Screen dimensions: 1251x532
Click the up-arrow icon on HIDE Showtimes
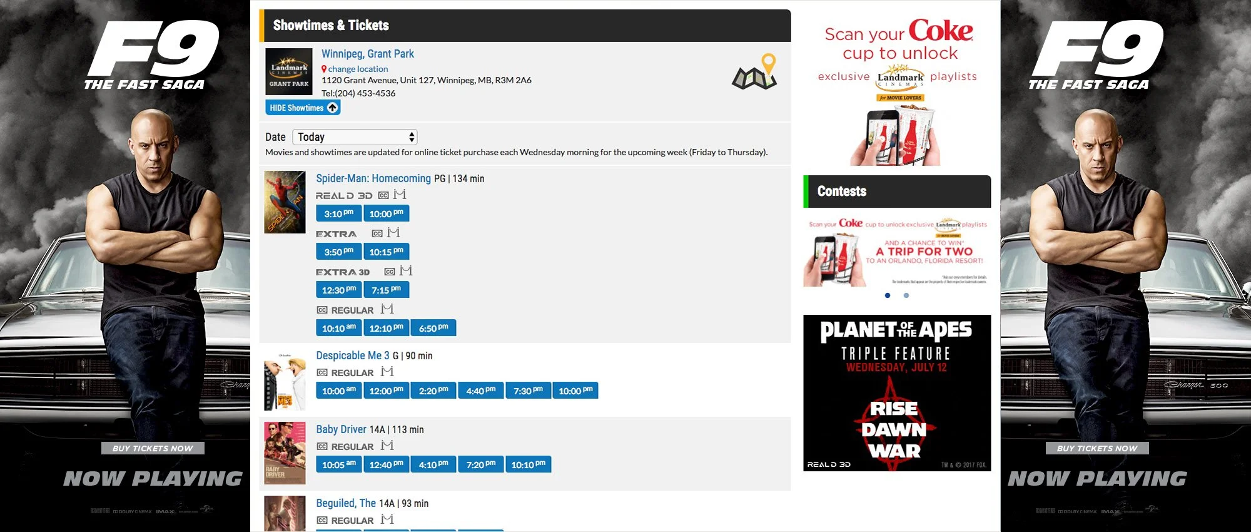[332, 108]
